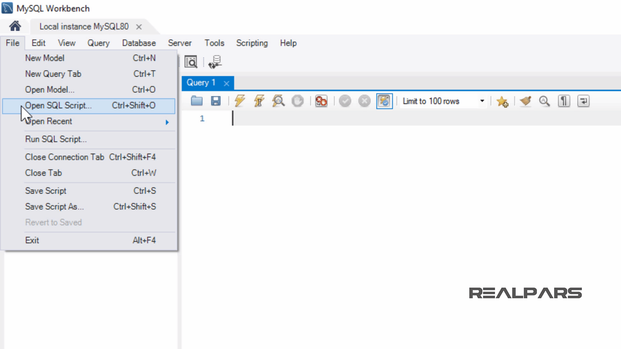Toggle word wrap in the editor
This screenshot has height=349, width=621.
coord(583,101)
